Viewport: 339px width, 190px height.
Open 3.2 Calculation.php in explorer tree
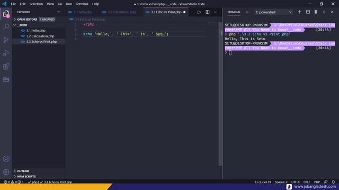[x=39, y=36]
